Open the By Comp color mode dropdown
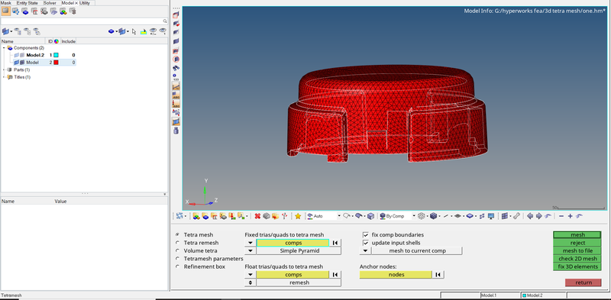Image resolution: width=611 pixels, height=300 pixels. pyautogui.click(x=414, y=216)
